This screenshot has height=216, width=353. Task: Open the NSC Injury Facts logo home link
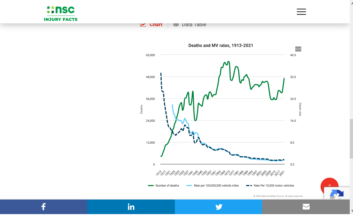61,13
